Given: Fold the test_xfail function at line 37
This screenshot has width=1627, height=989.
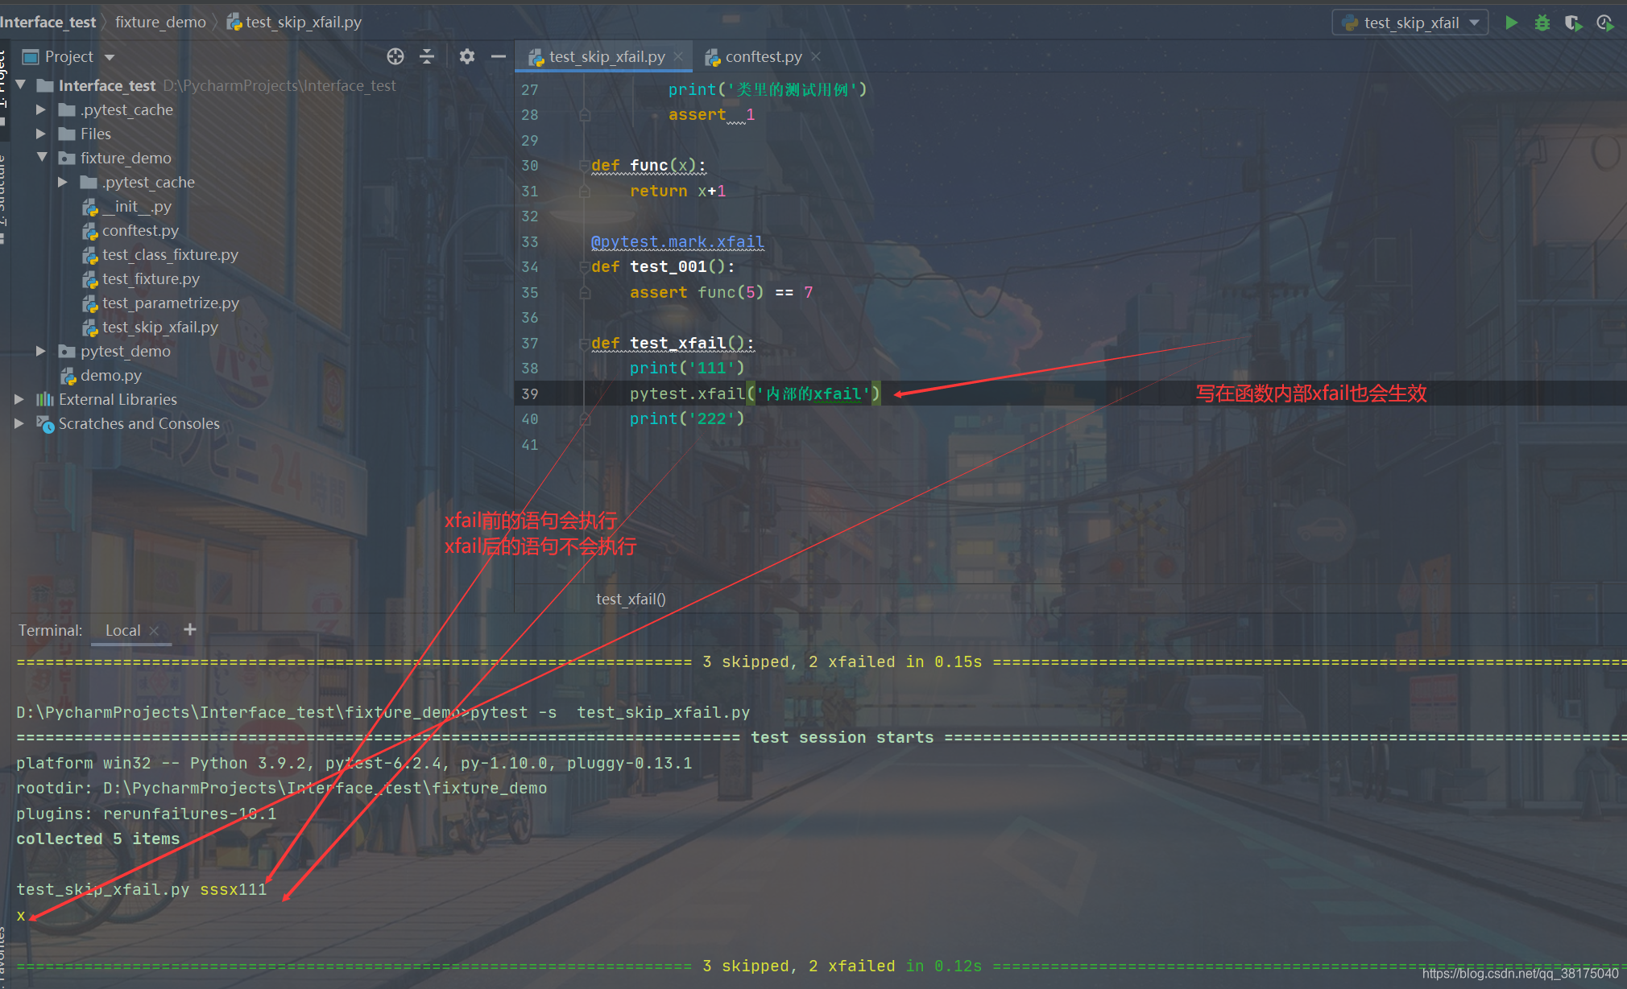Looking at the screenshot, I should pyautogui.click(x=585, y=344).
